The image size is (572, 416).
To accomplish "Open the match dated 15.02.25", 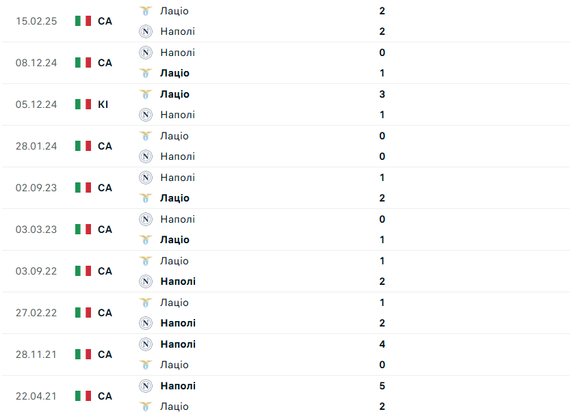I will [x=36, y=21].
